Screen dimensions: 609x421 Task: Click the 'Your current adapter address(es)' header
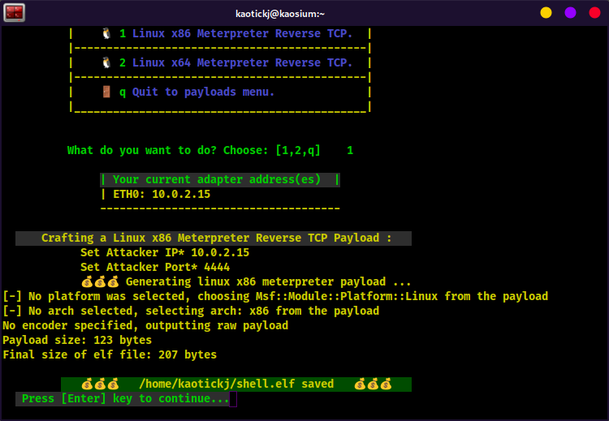220,179
